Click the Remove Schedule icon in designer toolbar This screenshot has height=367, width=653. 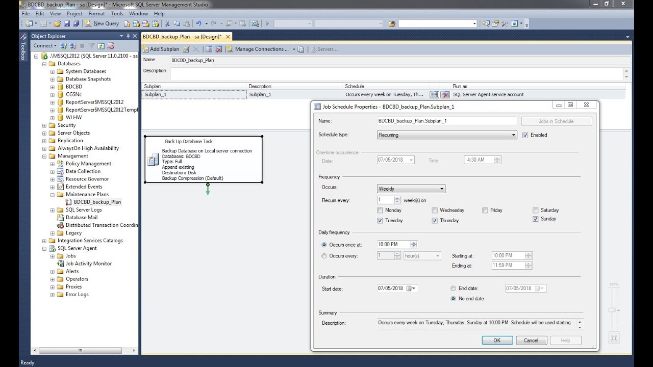pyautogui.click(x=218, y=49)
